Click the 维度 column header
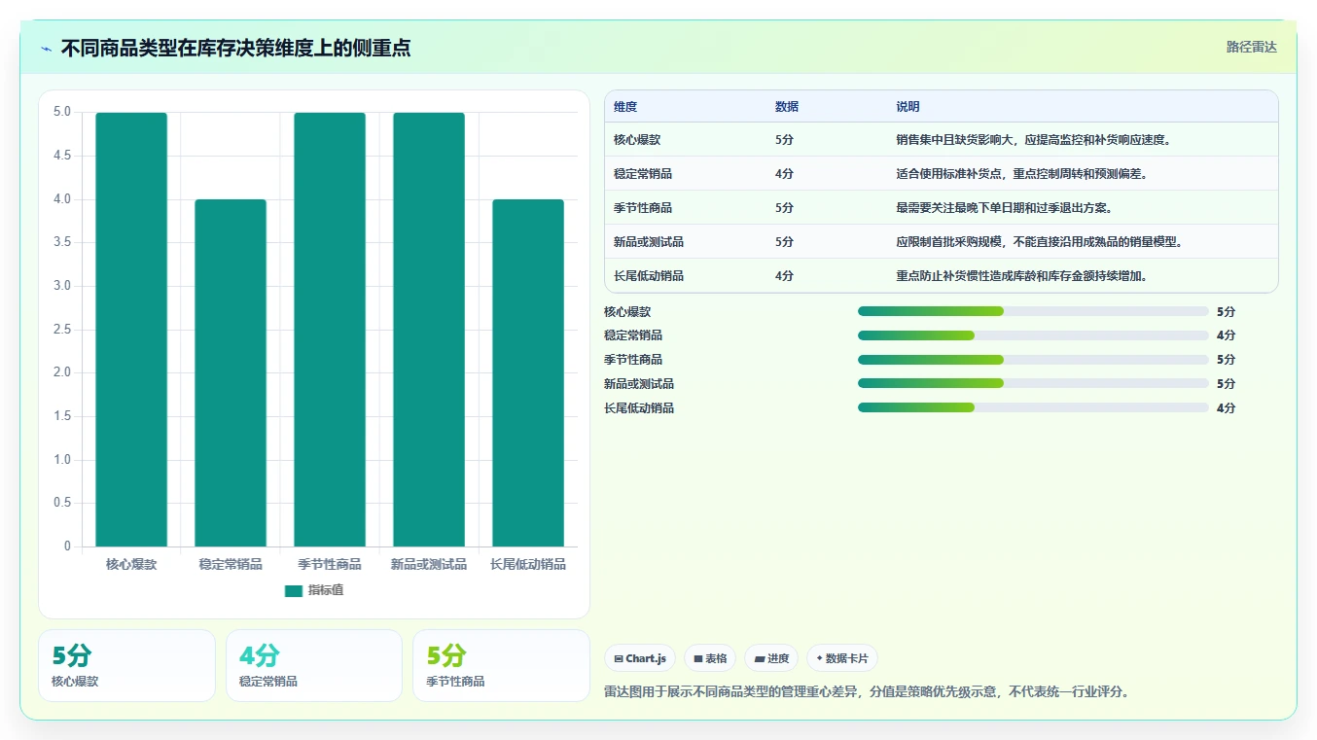The image size is (1317, 740). point(625,107)
